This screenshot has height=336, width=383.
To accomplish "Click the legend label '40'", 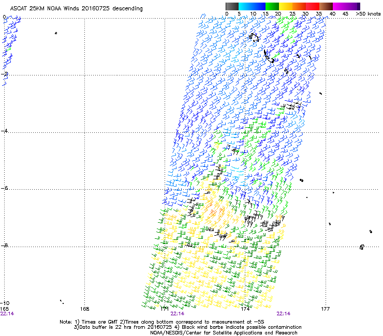I will pyautogui.click(x=332, y=14).
